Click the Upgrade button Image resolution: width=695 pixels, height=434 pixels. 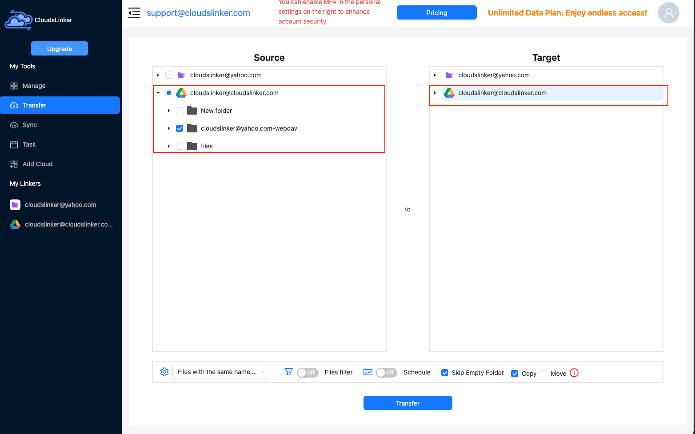(60, 48)
